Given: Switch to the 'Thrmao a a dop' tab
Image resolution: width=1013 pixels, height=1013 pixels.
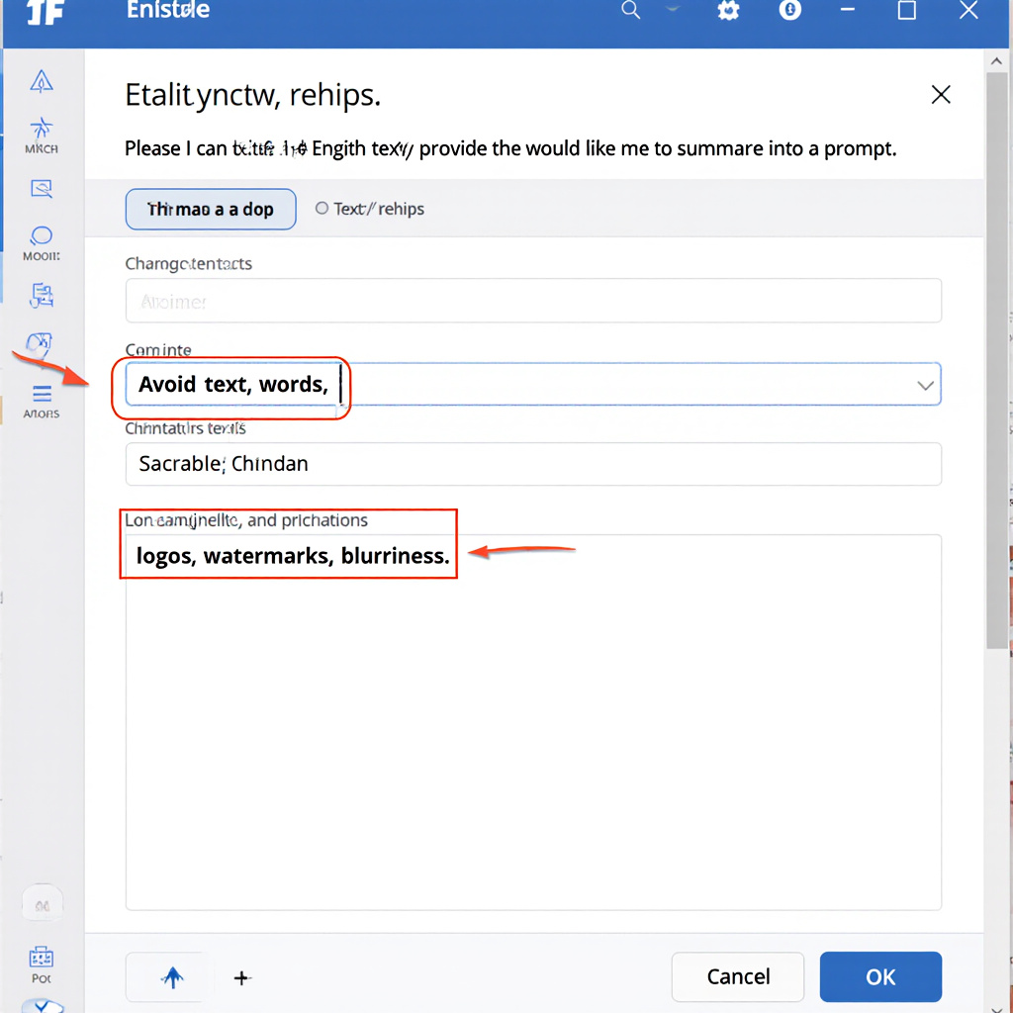Looking at the screenshot, I should click(210, 210).
